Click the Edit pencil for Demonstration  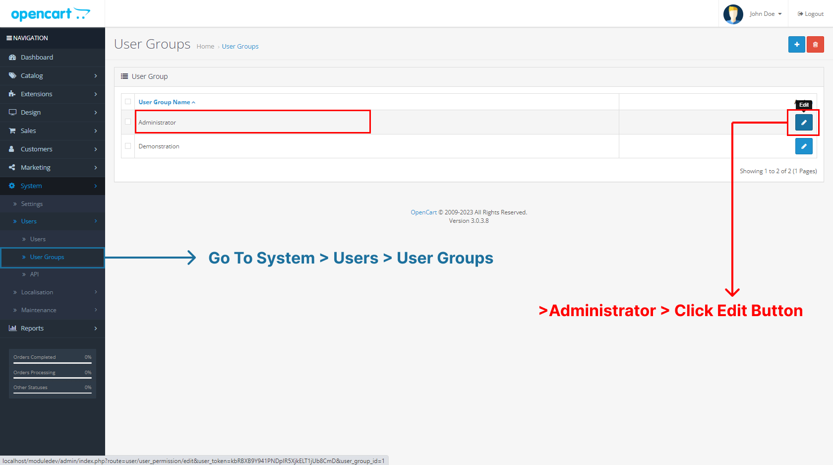point(803,146)
